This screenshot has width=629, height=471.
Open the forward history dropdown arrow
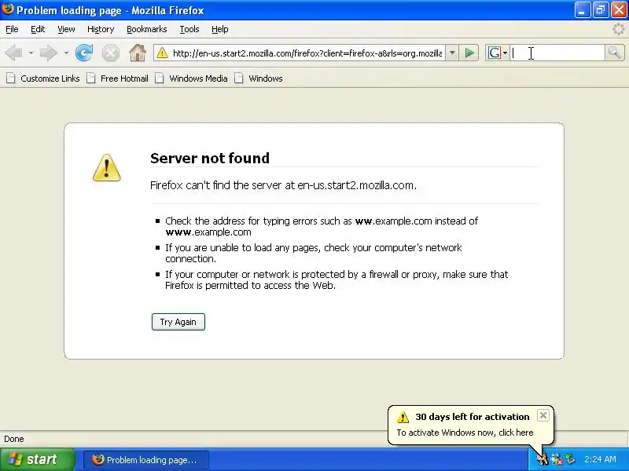pyautogui.click(x=66, y=53)
